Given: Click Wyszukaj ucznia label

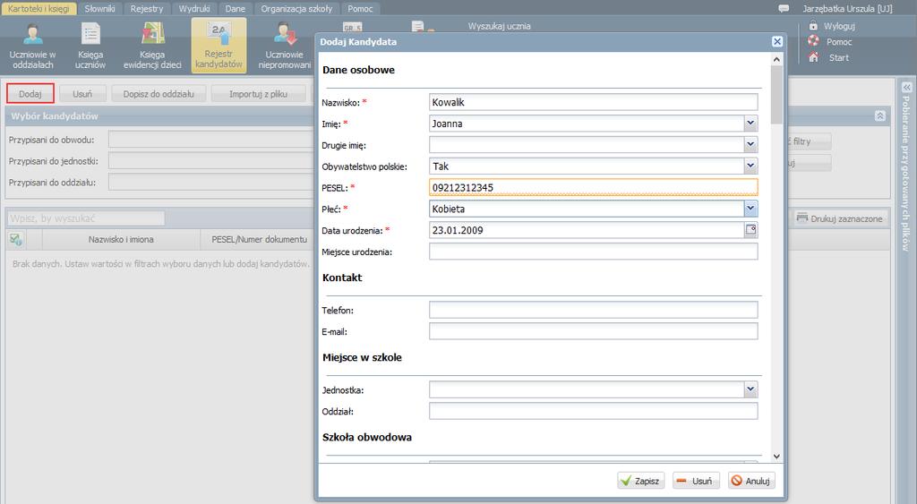Looking at the screenshot, I should (500, 26).
